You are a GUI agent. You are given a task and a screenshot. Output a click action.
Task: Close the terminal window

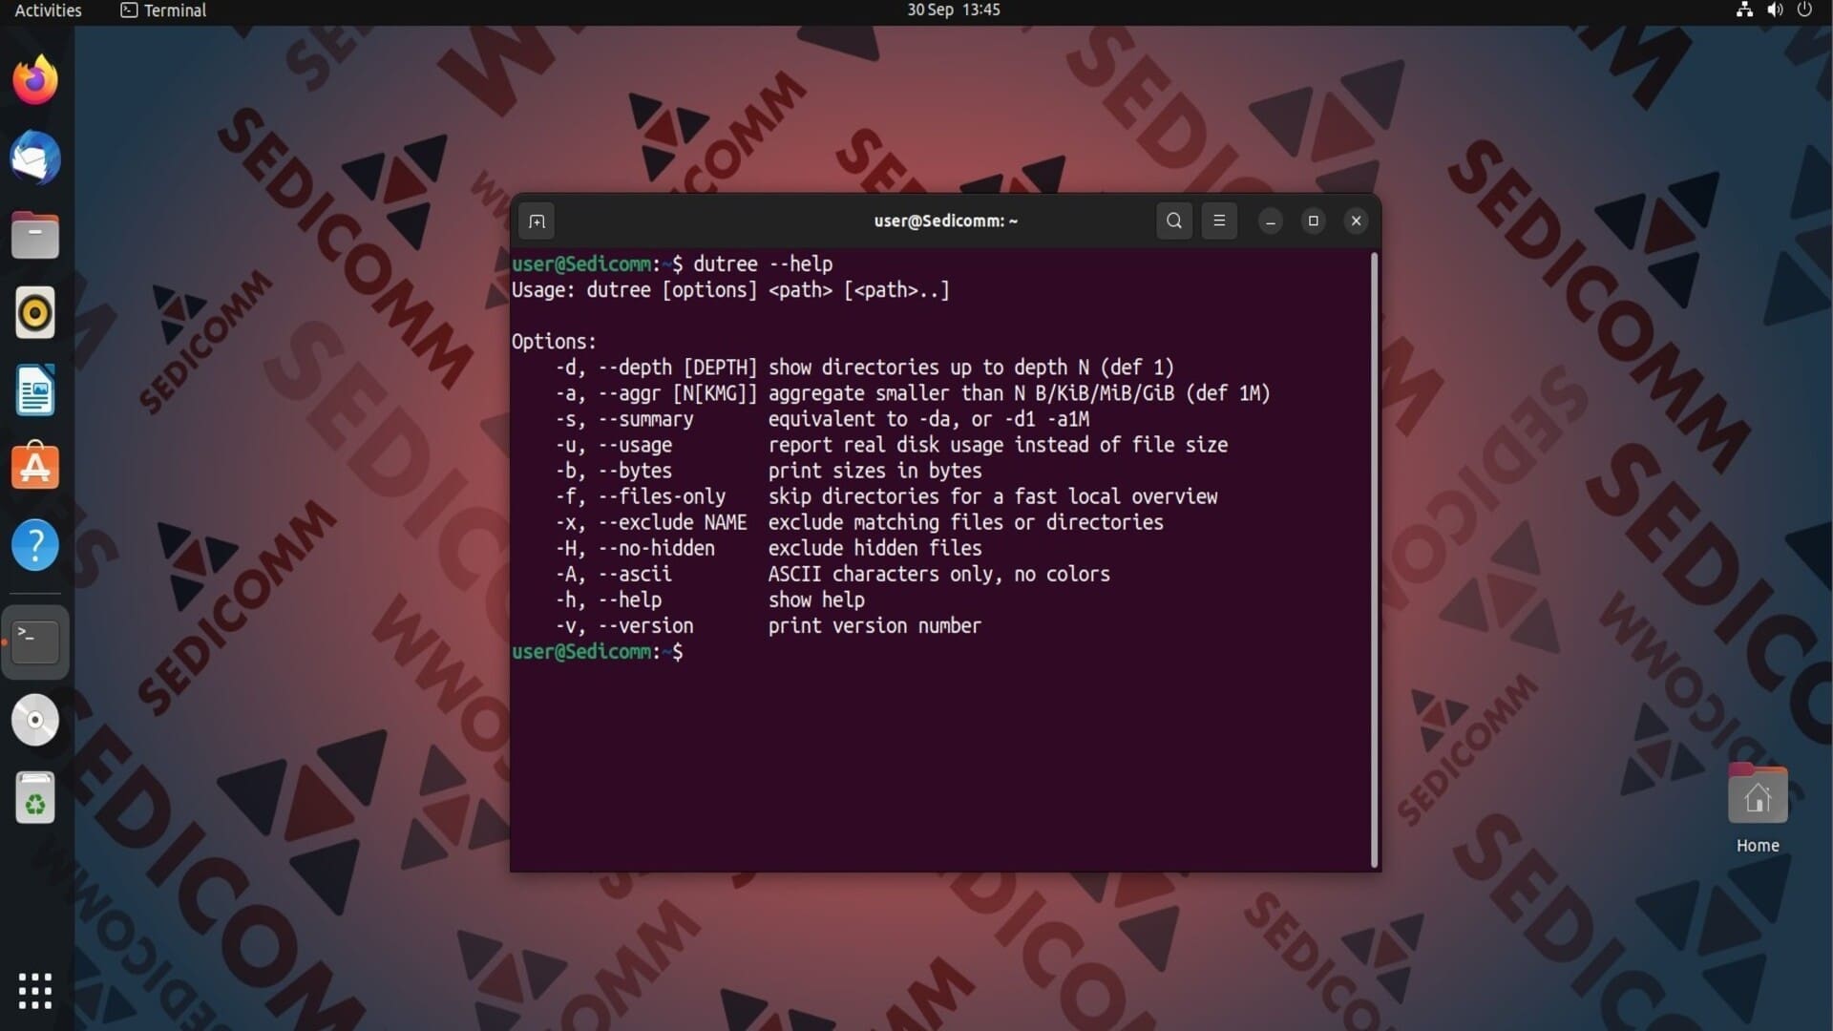[x=1357, y=221]
